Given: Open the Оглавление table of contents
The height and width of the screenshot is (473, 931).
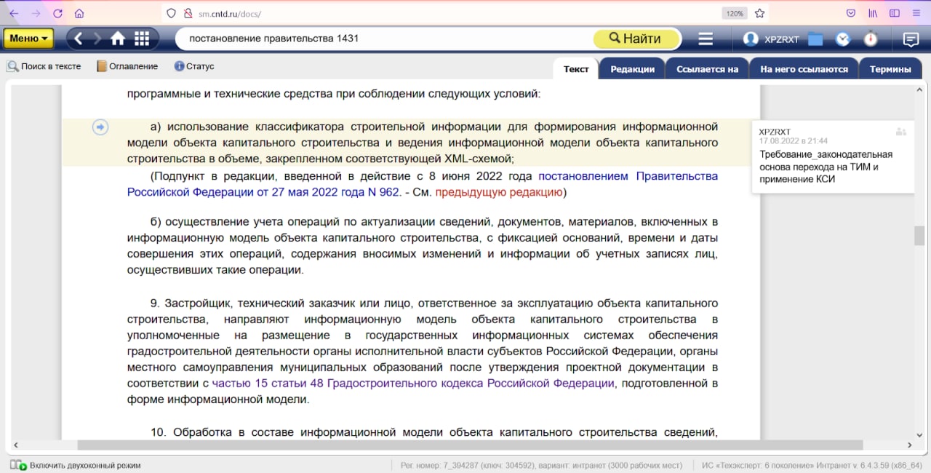Looking at the screenshot, I should coord(127,66).
